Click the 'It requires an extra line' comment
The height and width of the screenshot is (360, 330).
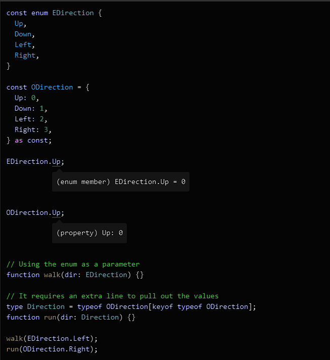[112, 296]
